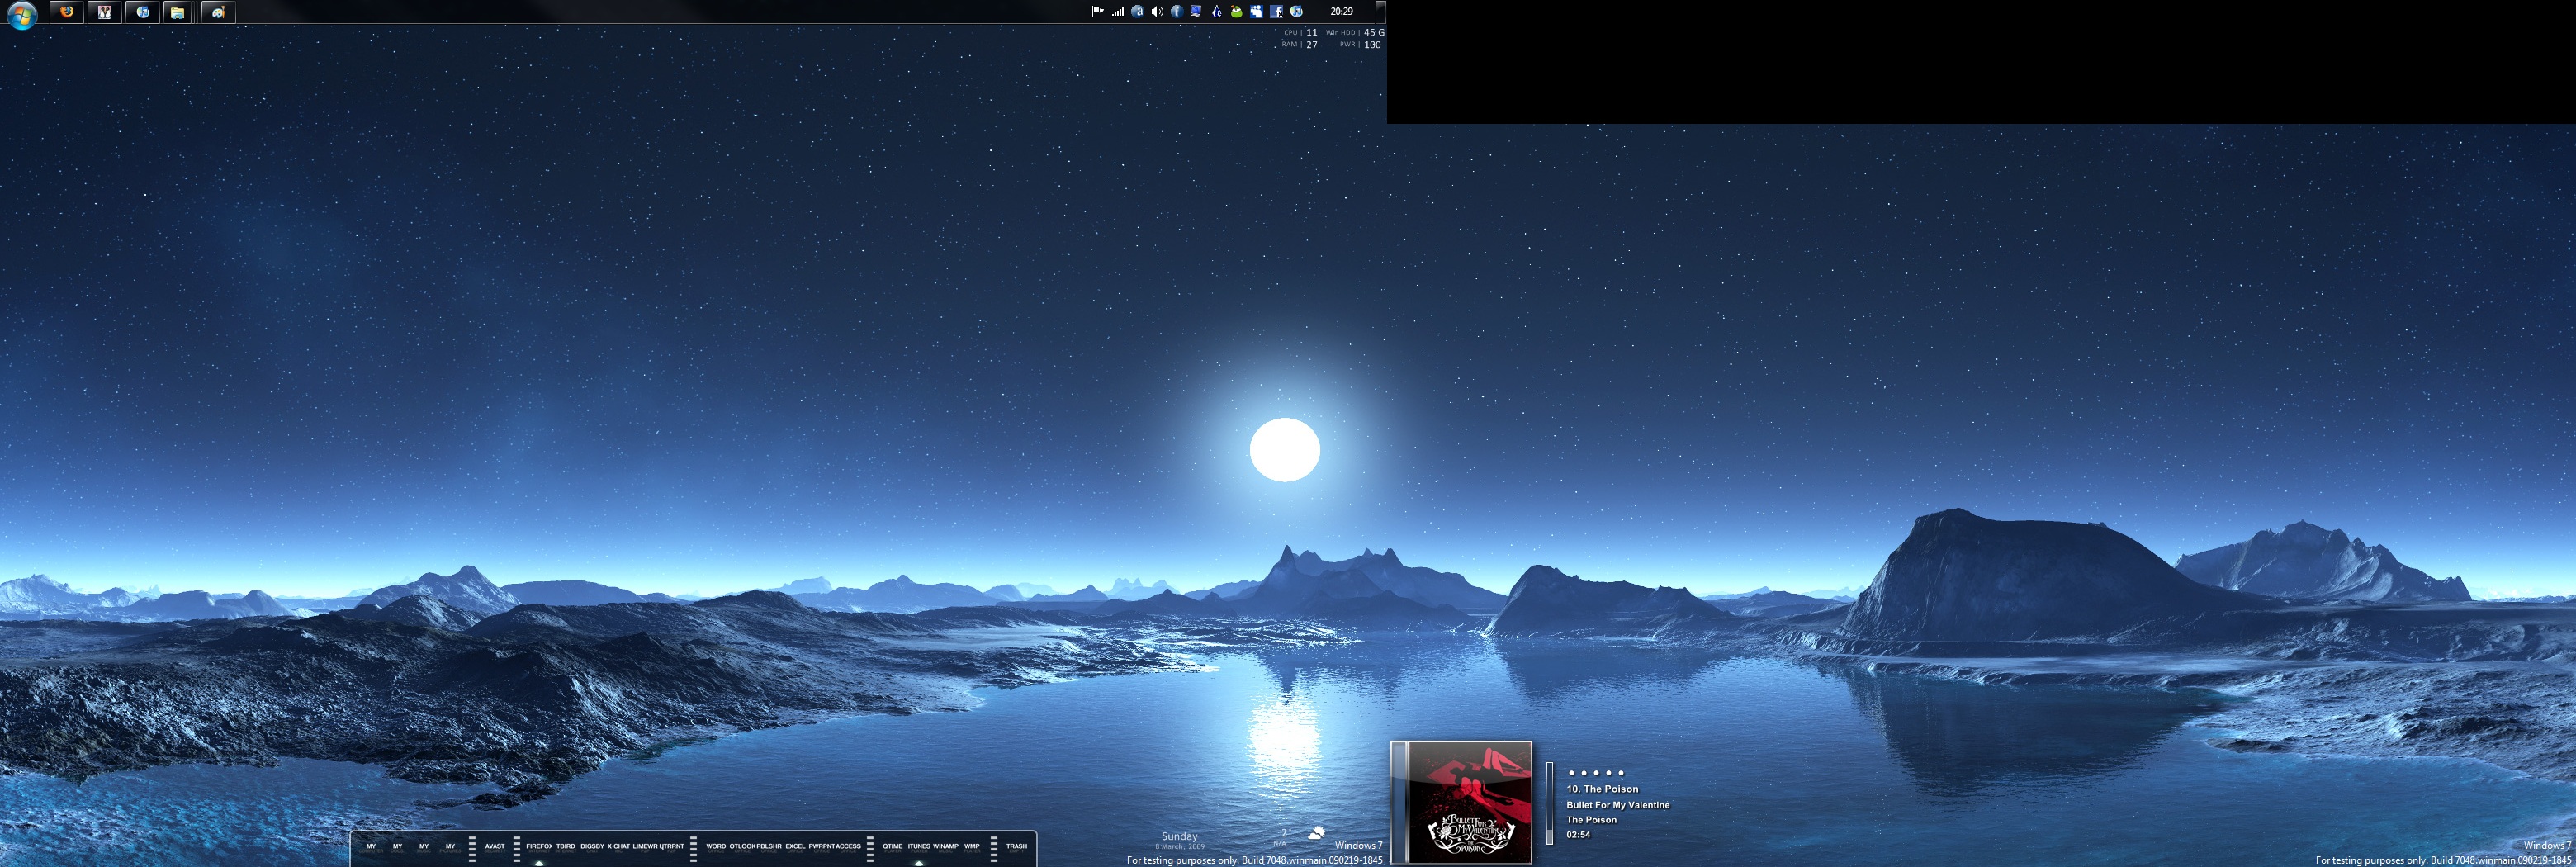
Task: Click the five-dot song rating
Action: [1596, 773]
